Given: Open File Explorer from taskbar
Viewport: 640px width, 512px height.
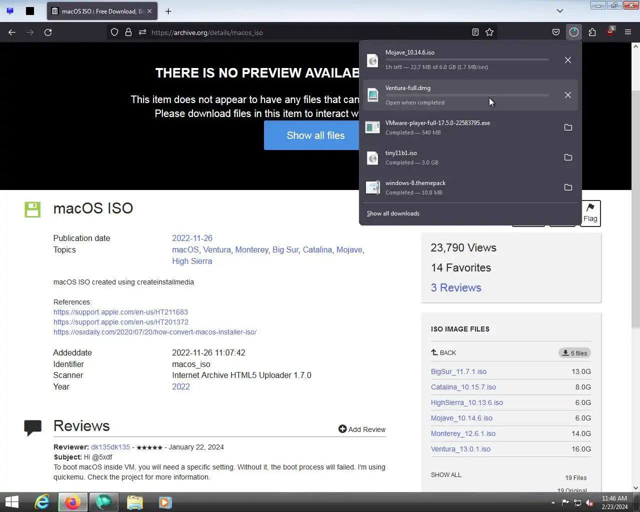Looking at the screenshot, I should pos(134,502).
